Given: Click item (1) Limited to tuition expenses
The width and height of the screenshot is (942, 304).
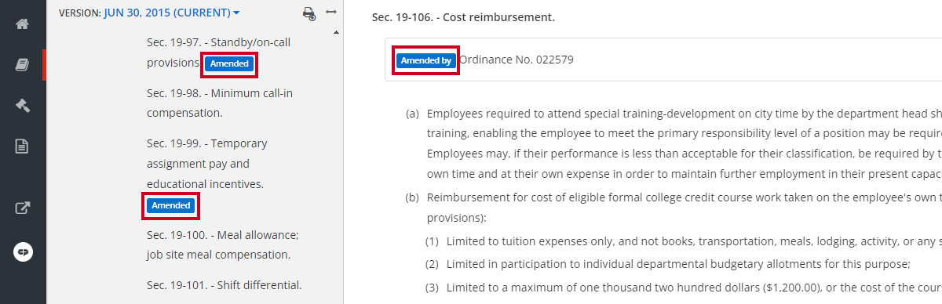Looking at the screenshot, I should coord(694,241).
